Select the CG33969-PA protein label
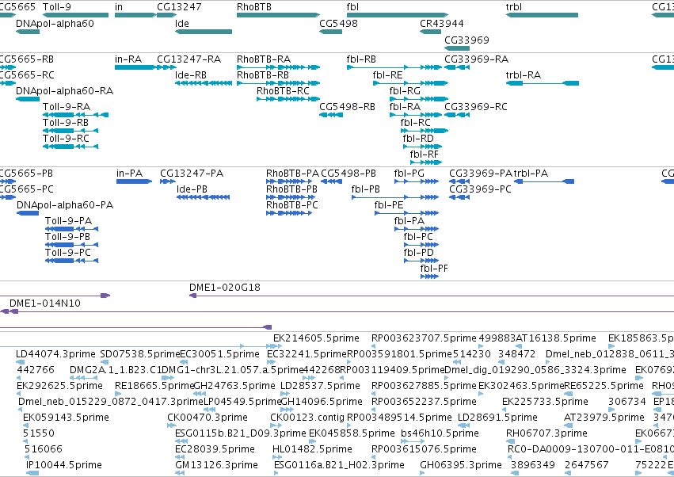674x477 pixels. pyautogui.click(x=481, y=174)
